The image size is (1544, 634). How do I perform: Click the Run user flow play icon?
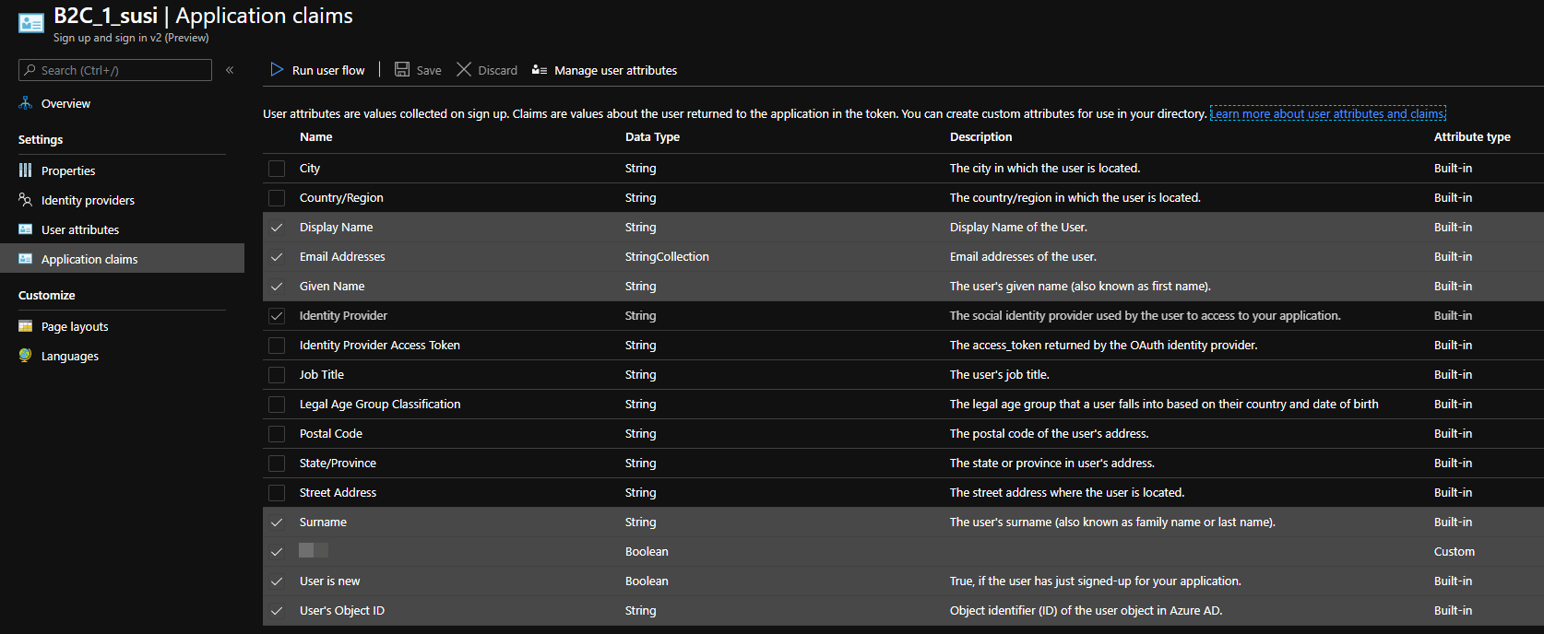tap(277, 70)
